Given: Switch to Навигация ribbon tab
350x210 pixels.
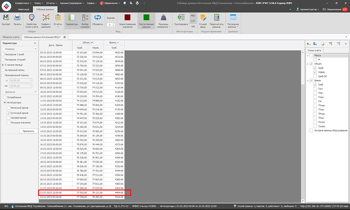Looking at the screenshot, I should pyautogui.click(x=23, y=9).
